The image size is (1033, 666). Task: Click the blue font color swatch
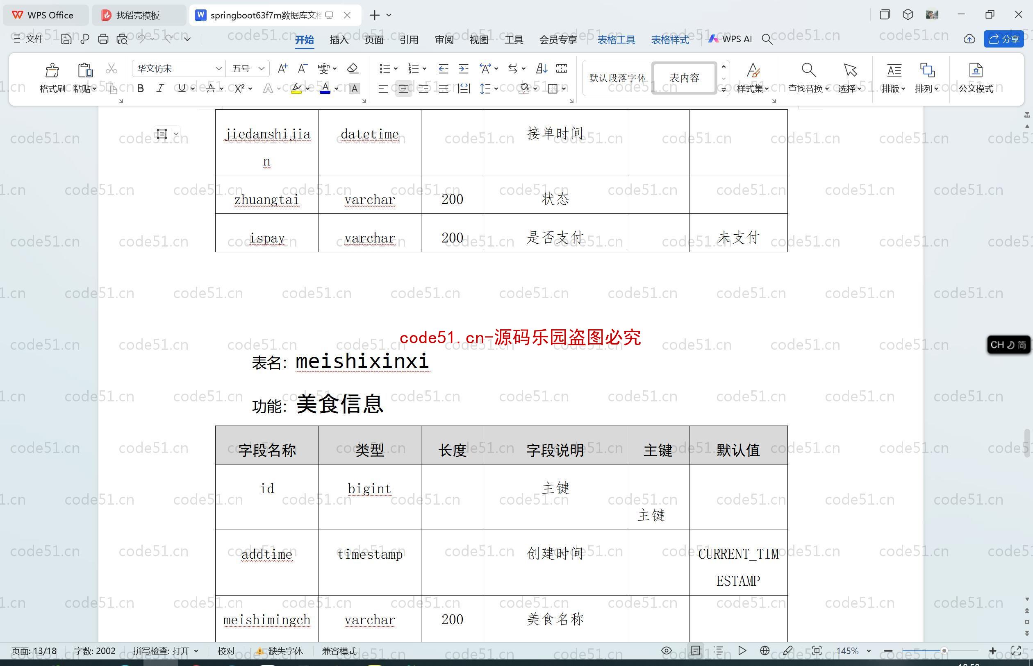click(325, 93)
